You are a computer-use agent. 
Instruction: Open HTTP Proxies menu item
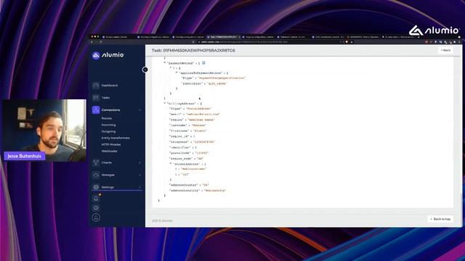click(111, 144)
